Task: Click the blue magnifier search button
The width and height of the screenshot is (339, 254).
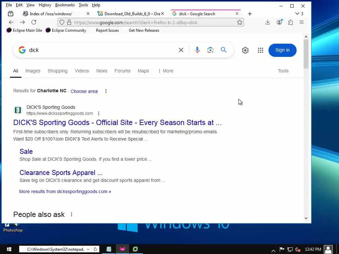Action: click(x=223, y=50)
